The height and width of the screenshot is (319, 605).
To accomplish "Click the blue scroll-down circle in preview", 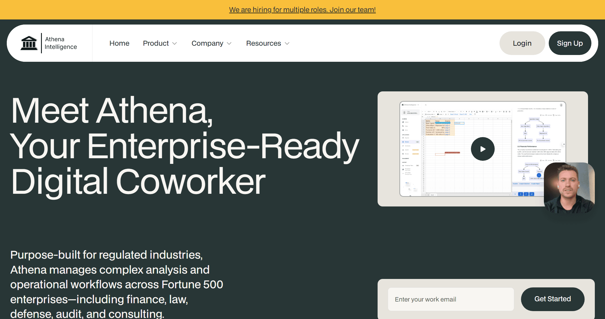I will click(x=539, y=175).
